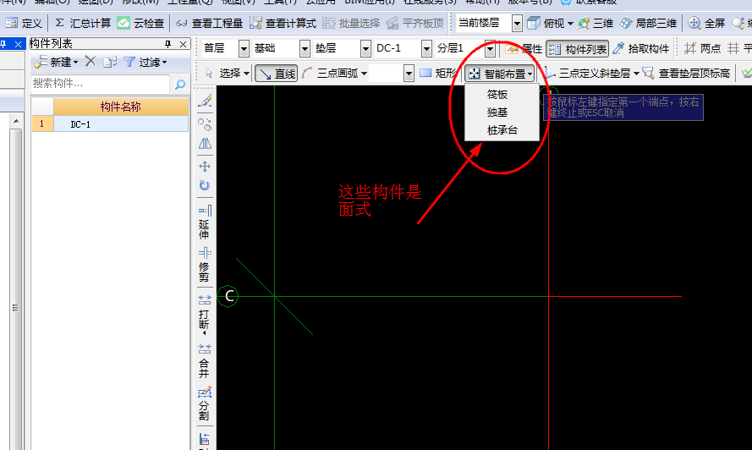Toggle the 直线 line drawing mode

tap(277, 74)
